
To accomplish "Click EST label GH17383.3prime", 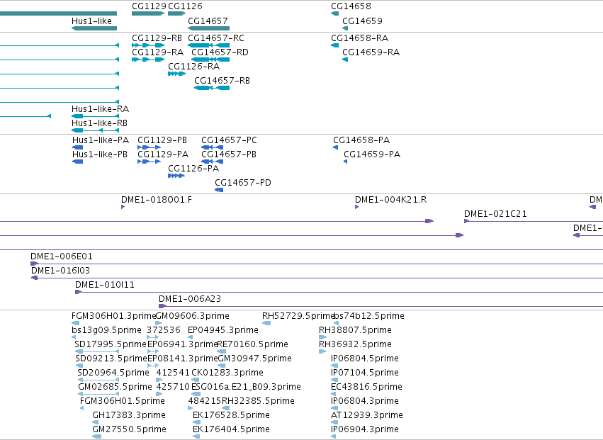I will pyautogui.click(x=129, y=416).
